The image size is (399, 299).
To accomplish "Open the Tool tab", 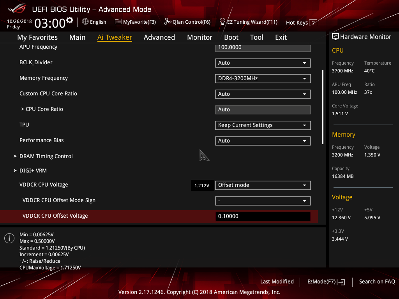I will 256,37.
